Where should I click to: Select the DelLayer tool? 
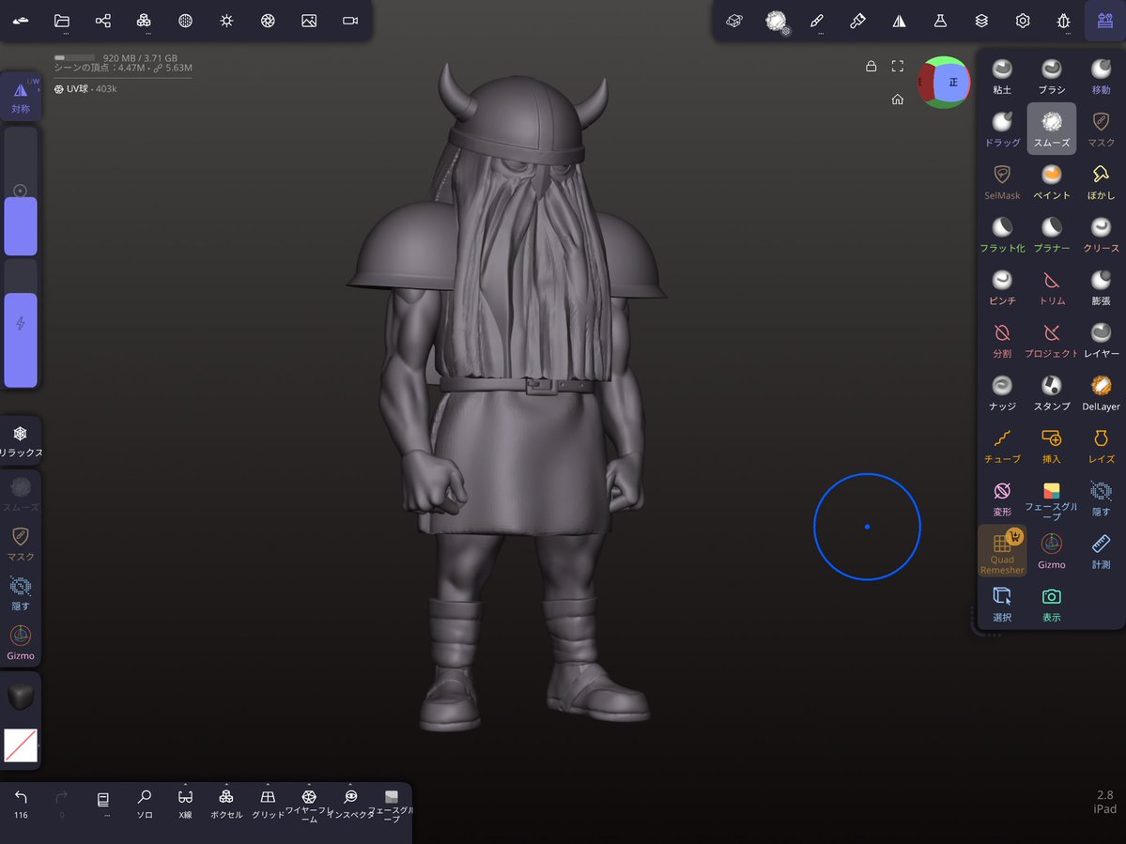(1101, 392)
